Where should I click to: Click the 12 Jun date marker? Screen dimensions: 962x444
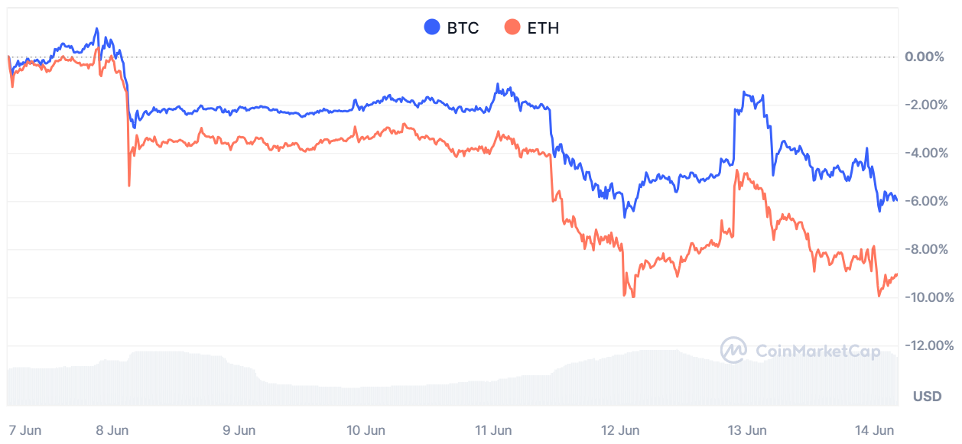pyautogui.click(x=620, y=429)
